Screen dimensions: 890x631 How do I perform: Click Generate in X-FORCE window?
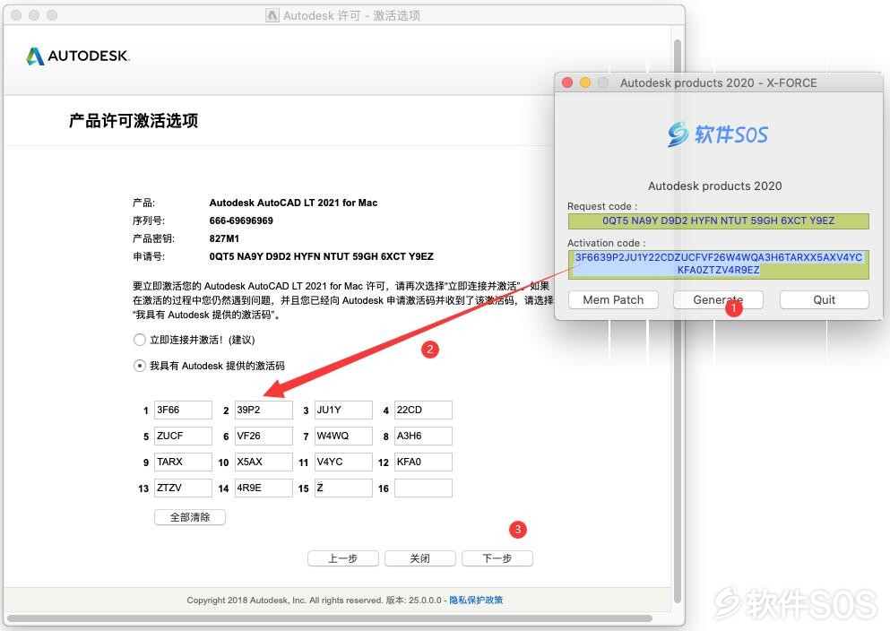tap(718, 299)
